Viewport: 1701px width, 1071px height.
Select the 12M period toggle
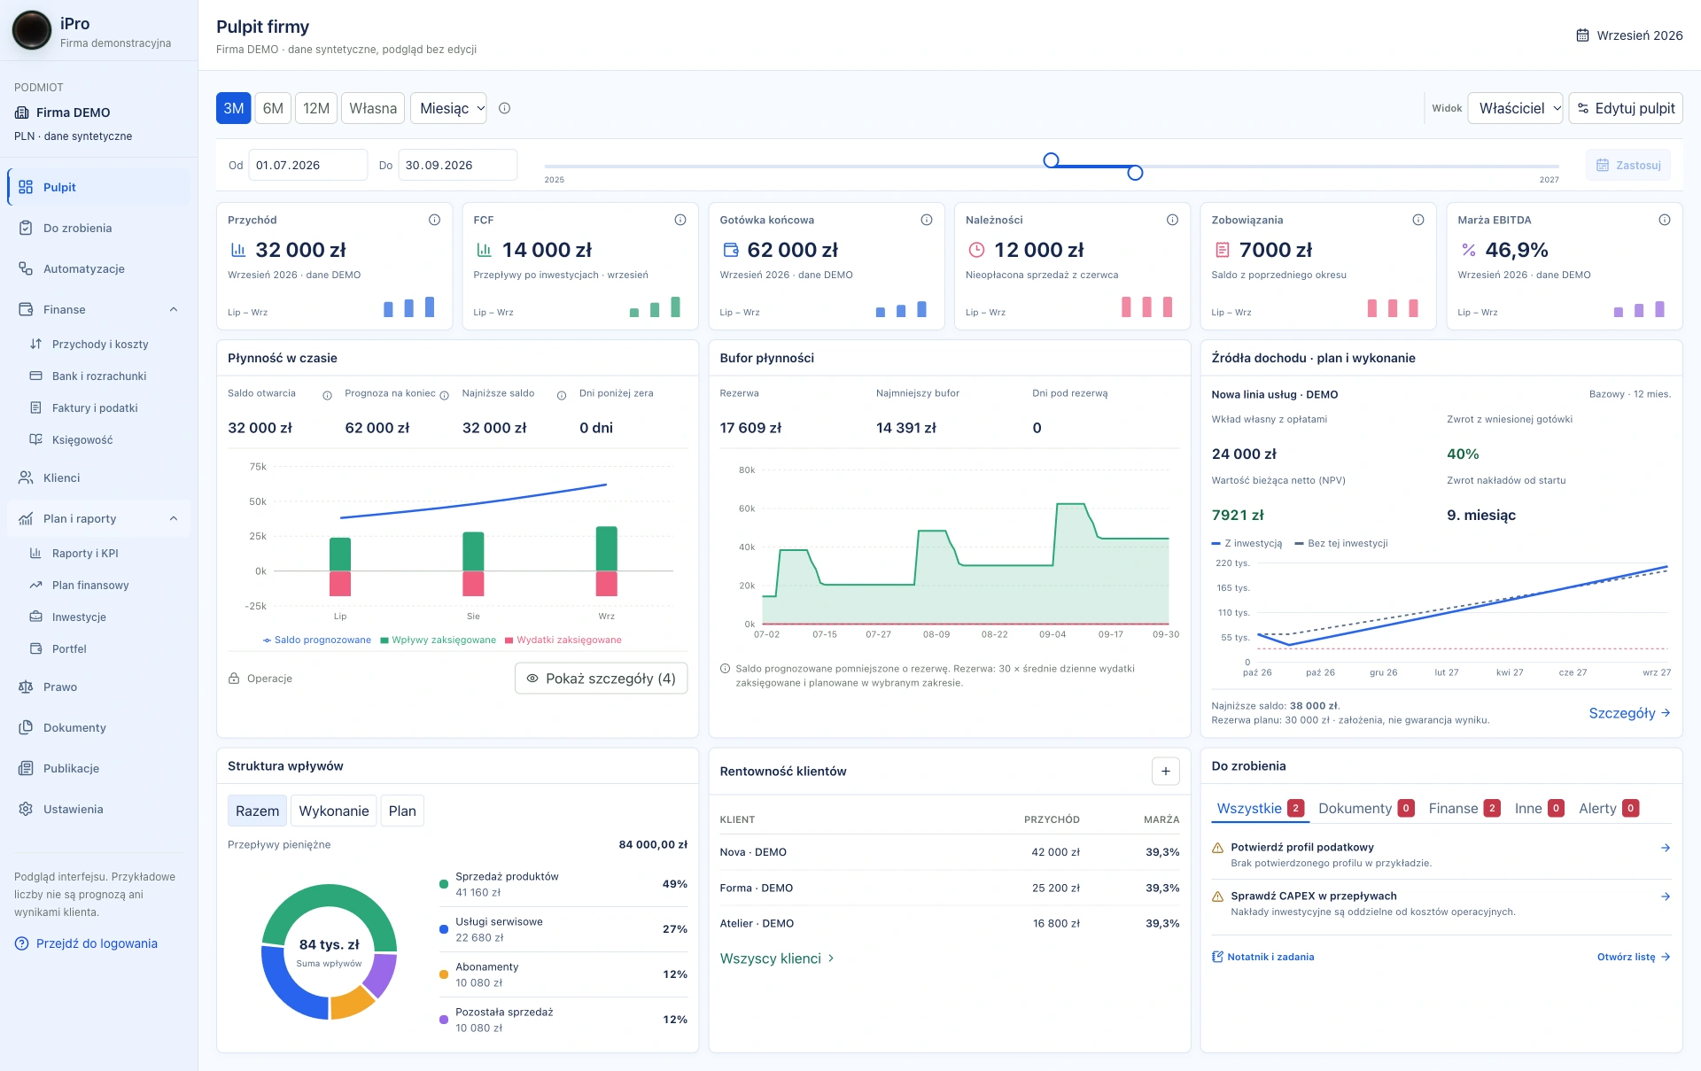coord(316,108)
